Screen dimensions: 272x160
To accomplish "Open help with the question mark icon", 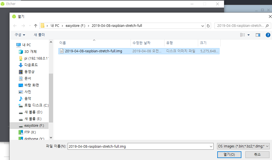I will [x=268, y=35].
